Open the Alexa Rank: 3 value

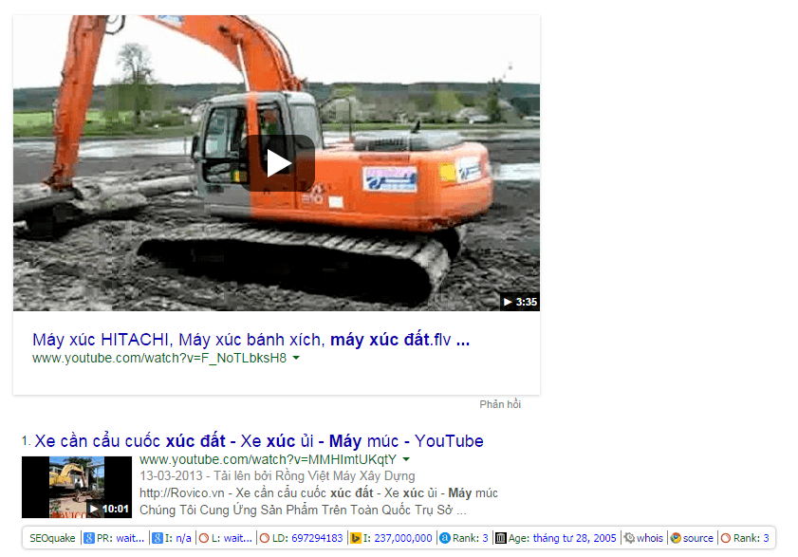pyautogui.click(x=485, y=538)
